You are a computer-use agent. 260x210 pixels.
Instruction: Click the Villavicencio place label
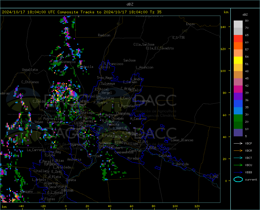point(64,62)
